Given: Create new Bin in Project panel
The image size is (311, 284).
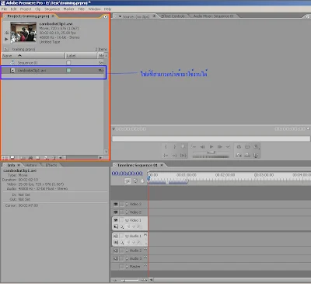Looking at the screenshot, I should pyautogui.click(x=38, y=158).
